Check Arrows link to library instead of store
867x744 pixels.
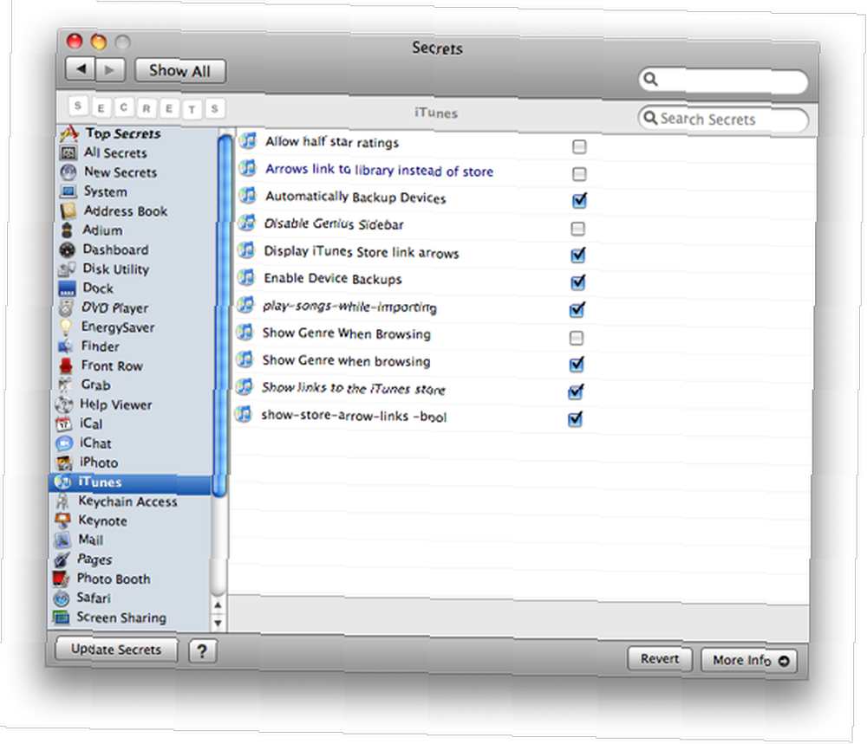click(579, 174)
